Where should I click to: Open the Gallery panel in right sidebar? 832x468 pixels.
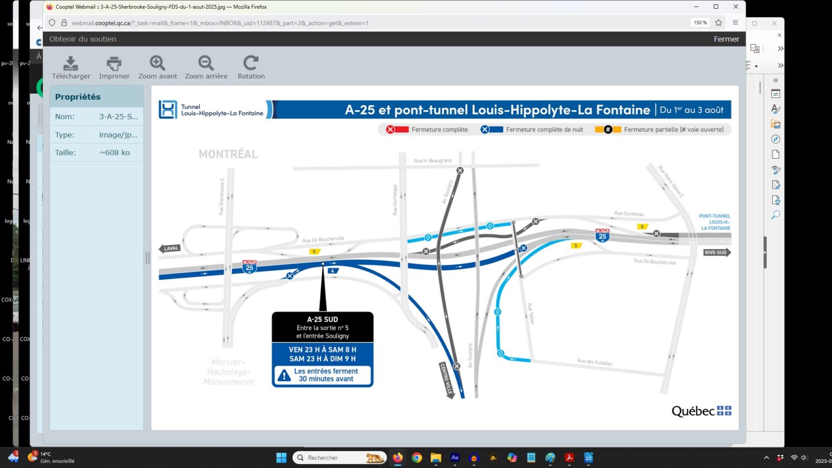click(x=776, y=124)
